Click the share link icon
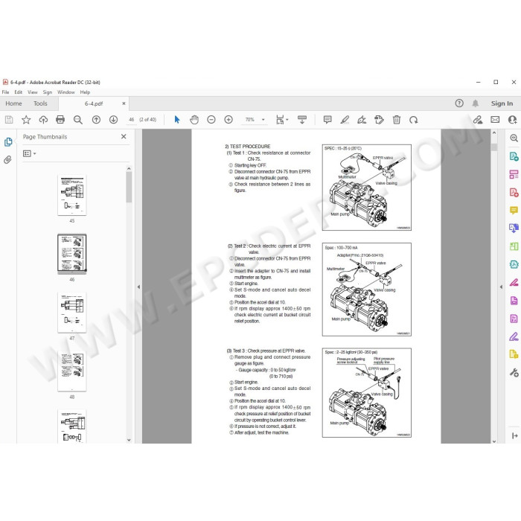 (478, 120)
